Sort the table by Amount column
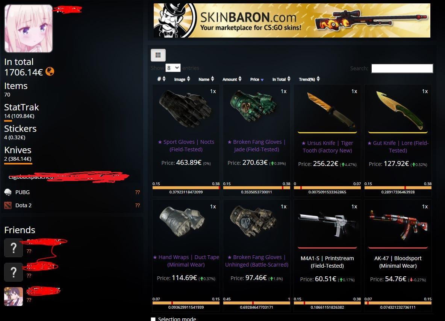This screenshot has height=321, width=445. [232, 79]
